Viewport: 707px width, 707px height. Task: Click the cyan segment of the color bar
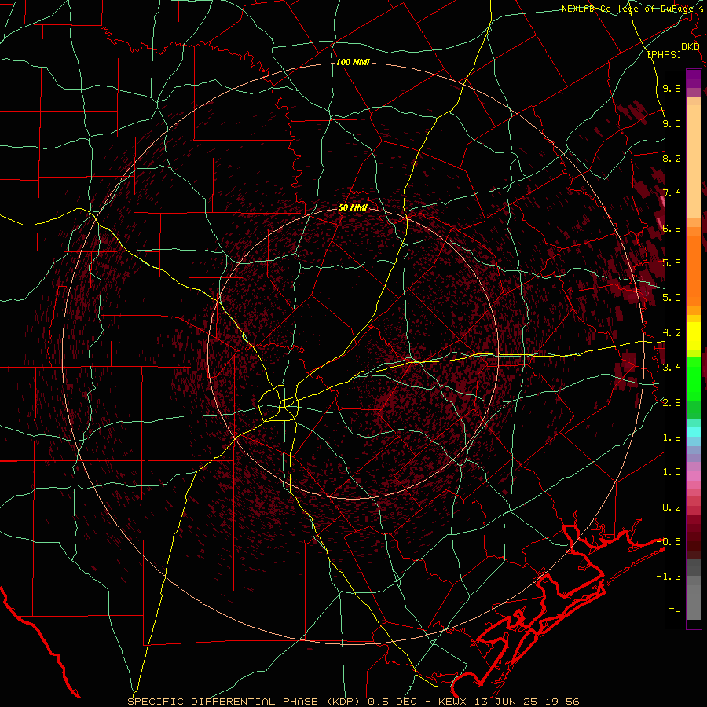694,432
